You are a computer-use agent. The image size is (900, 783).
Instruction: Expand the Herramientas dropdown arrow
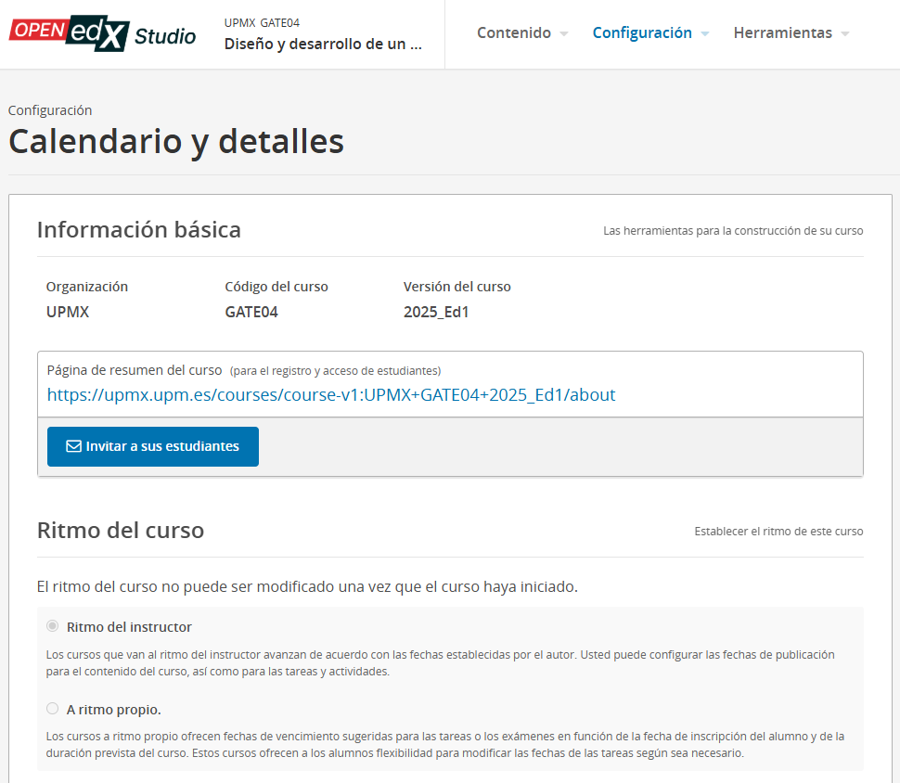[845, 34]
